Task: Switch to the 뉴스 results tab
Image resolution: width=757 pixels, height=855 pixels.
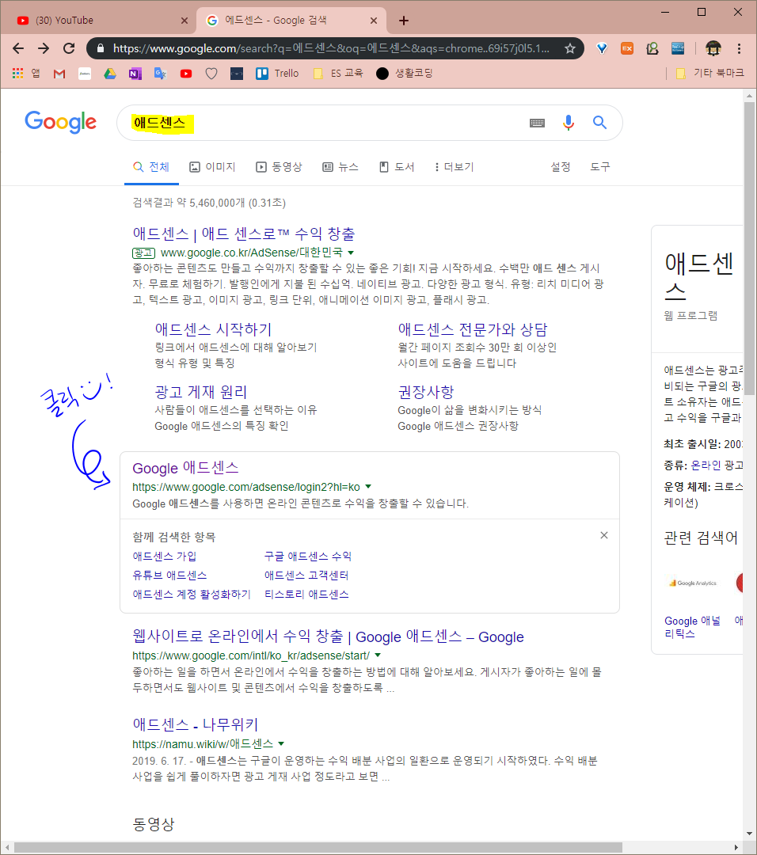Action: point(340,167)
